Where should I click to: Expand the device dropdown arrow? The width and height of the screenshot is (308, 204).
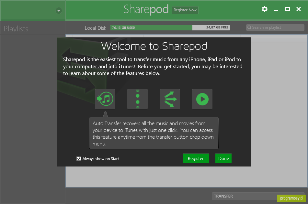(x=59, y=11)
